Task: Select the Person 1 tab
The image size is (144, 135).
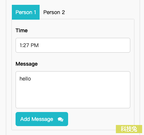Action: [x=26, y=12]
